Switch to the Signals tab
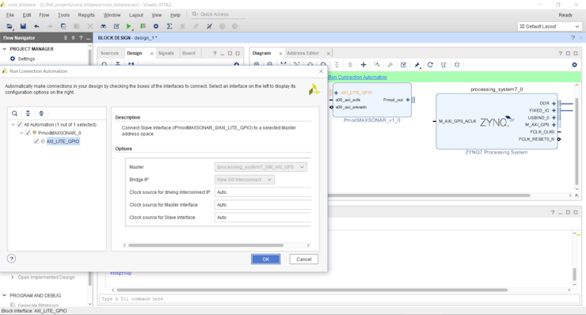The image size is (586, 315). 166,53
